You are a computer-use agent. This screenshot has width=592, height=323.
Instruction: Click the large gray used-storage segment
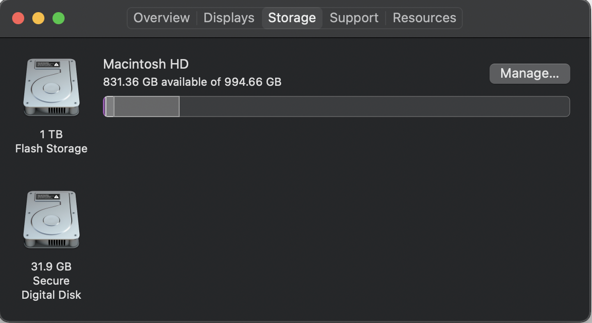tap(146, 106)
